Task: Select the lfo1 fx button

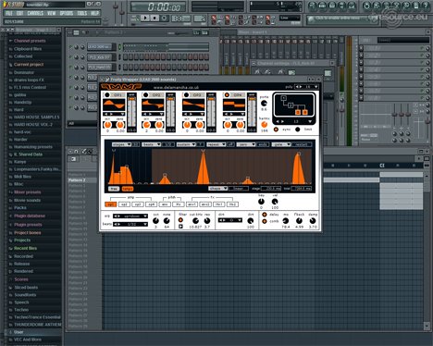Action: [219, 204]
